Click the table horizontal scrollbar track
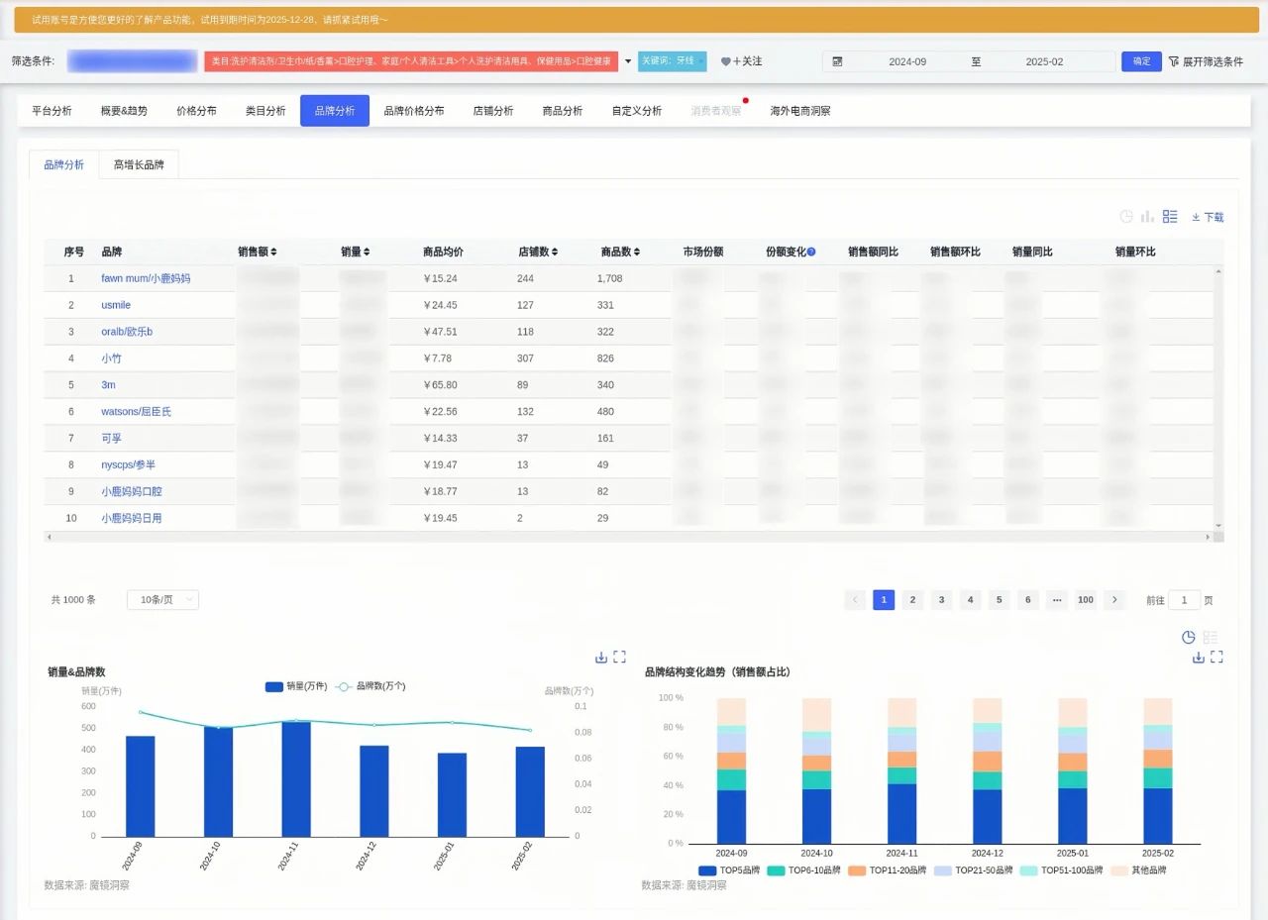 tap(626, 537)
